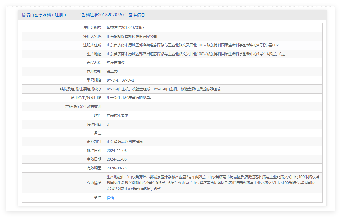The image size is (341, 217).
Task: Click the 批准日期 label cell
Action: coord(63,151)
